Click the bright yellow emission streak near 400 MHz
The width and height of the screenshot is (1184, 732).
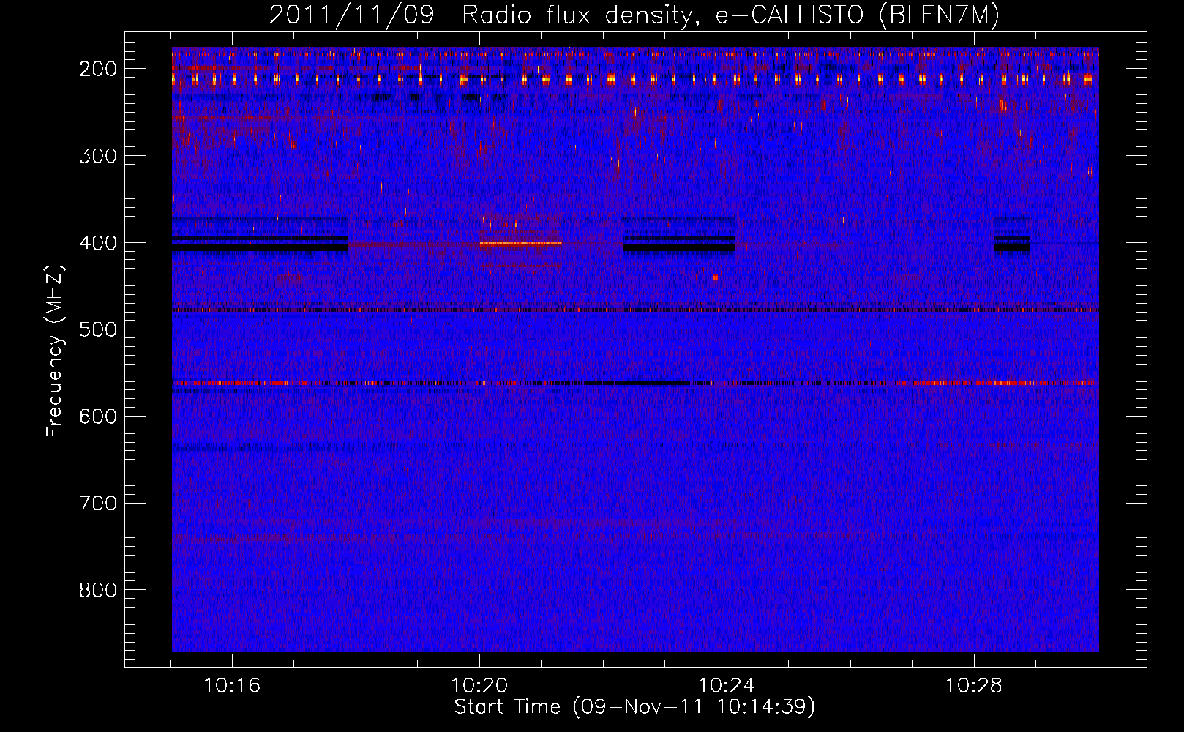pos(520,244)
